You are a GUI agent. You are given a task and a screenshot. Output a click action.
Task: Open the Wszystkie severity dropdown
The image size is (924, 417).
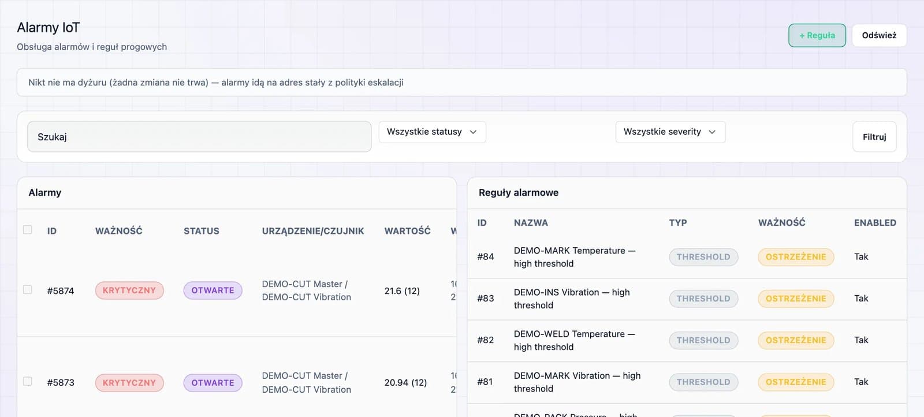[x=670, y=132]
